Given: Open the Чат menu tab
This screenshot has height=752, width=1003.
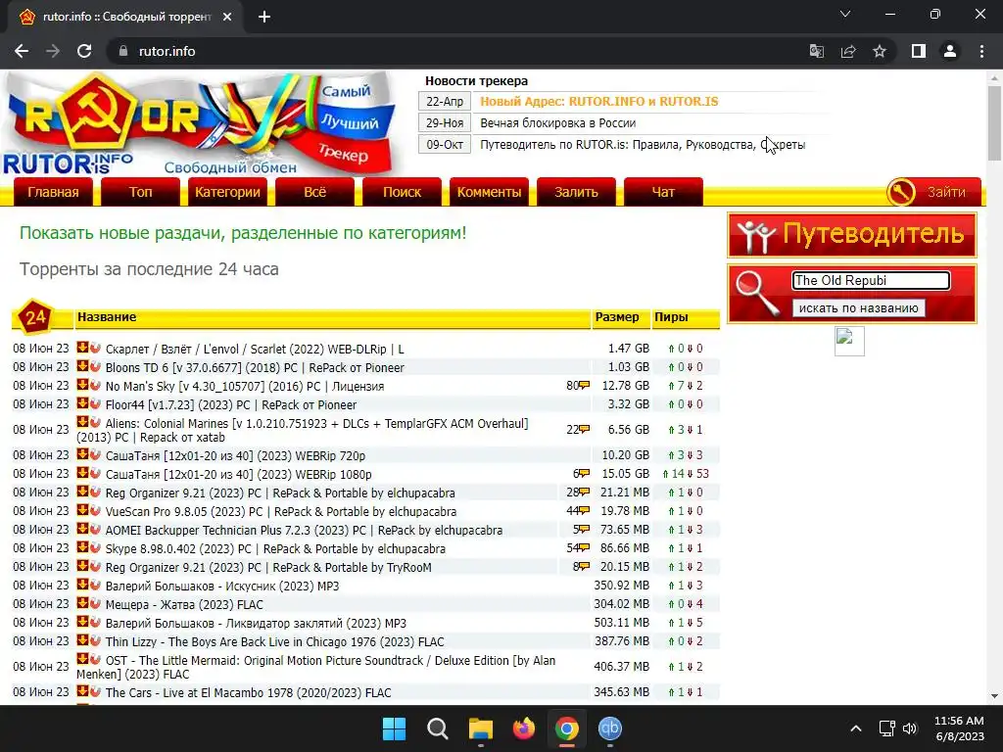Looking at the screenshot, I should pos(663,192).
